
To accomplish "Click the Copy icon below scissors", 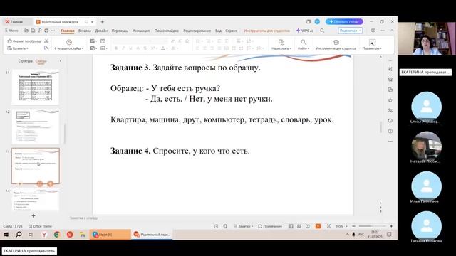I will point(46,48).
